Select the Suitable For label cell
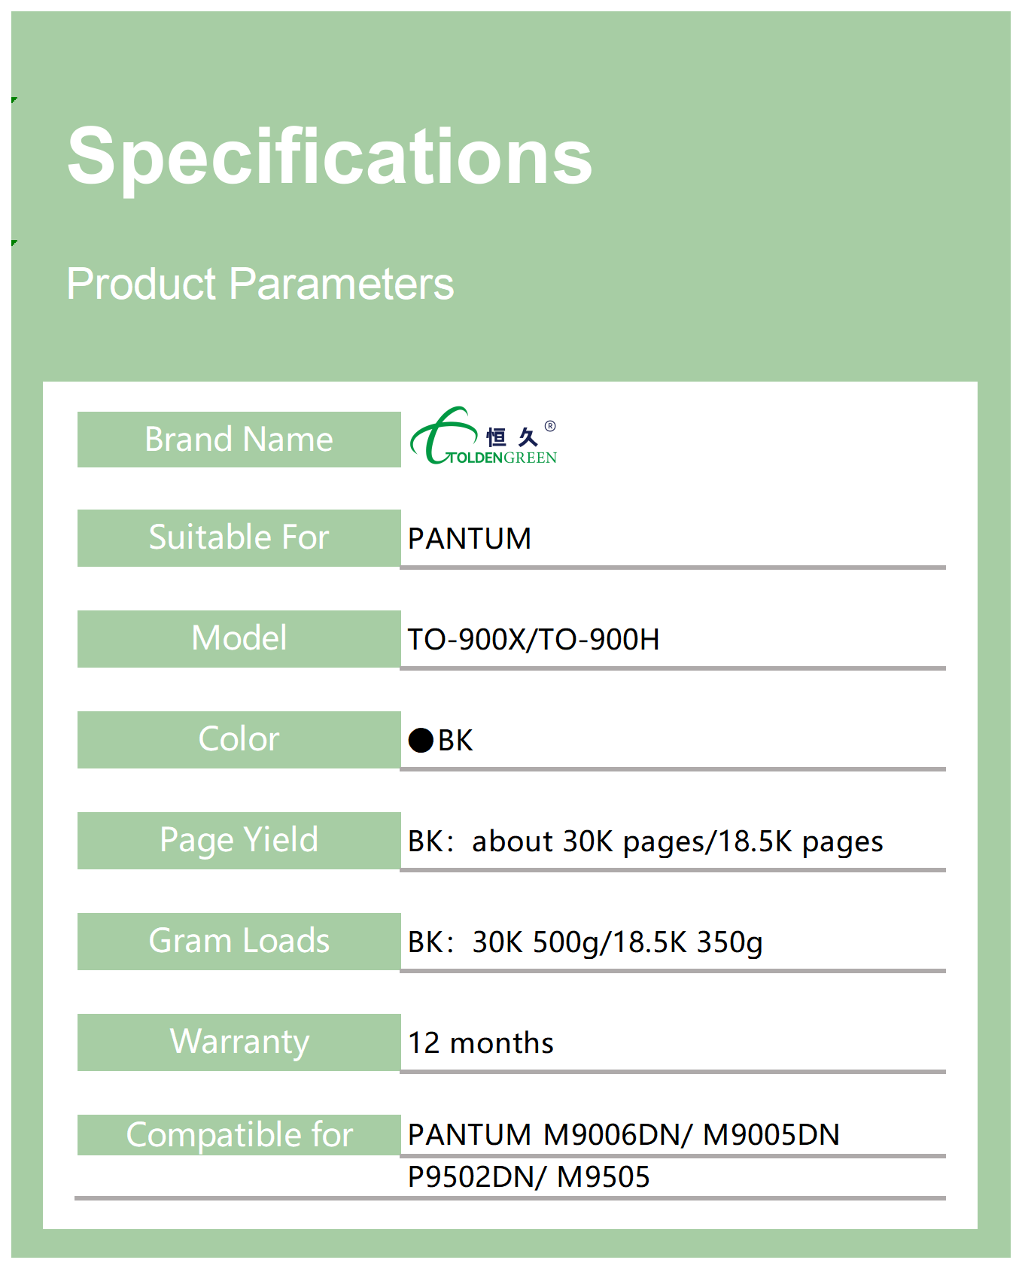This screenshot has width=1022, height=1269. [x=239, y=538]
